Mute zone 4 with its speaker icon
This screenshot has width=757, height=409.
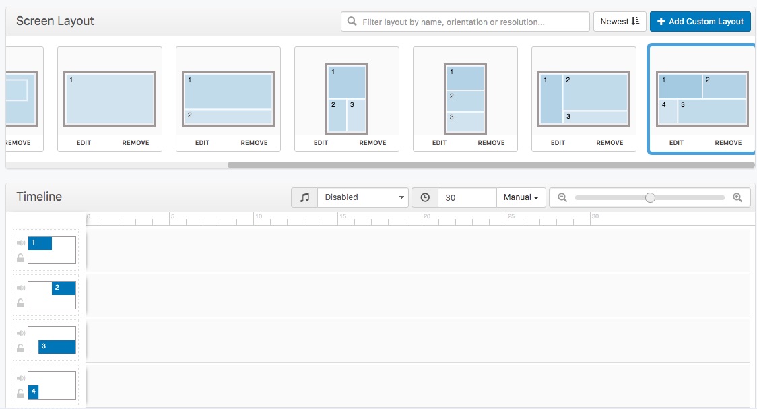tap(20, 378)
